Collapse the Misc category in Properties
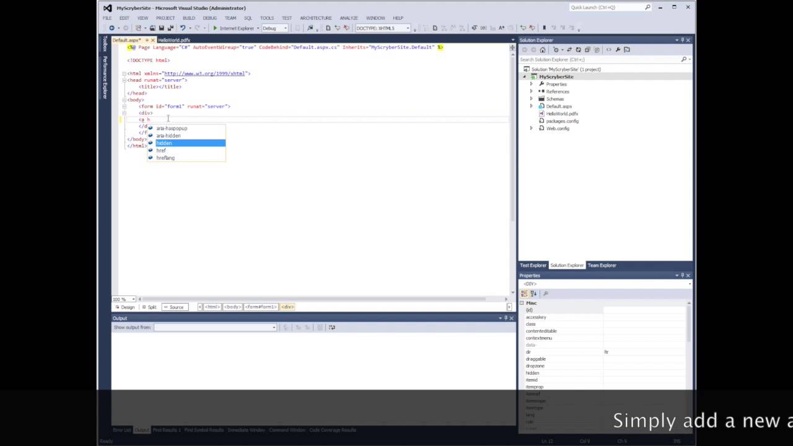This screenshot has width=793, height=446. point(522,303)
